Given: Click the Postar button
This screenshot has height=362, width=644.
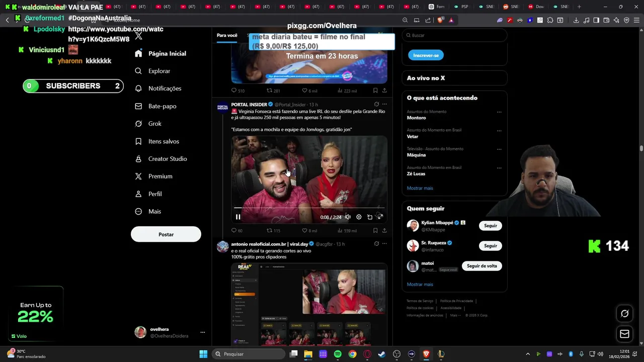Looking at the screenshot, I should click(x=166, y=234).
